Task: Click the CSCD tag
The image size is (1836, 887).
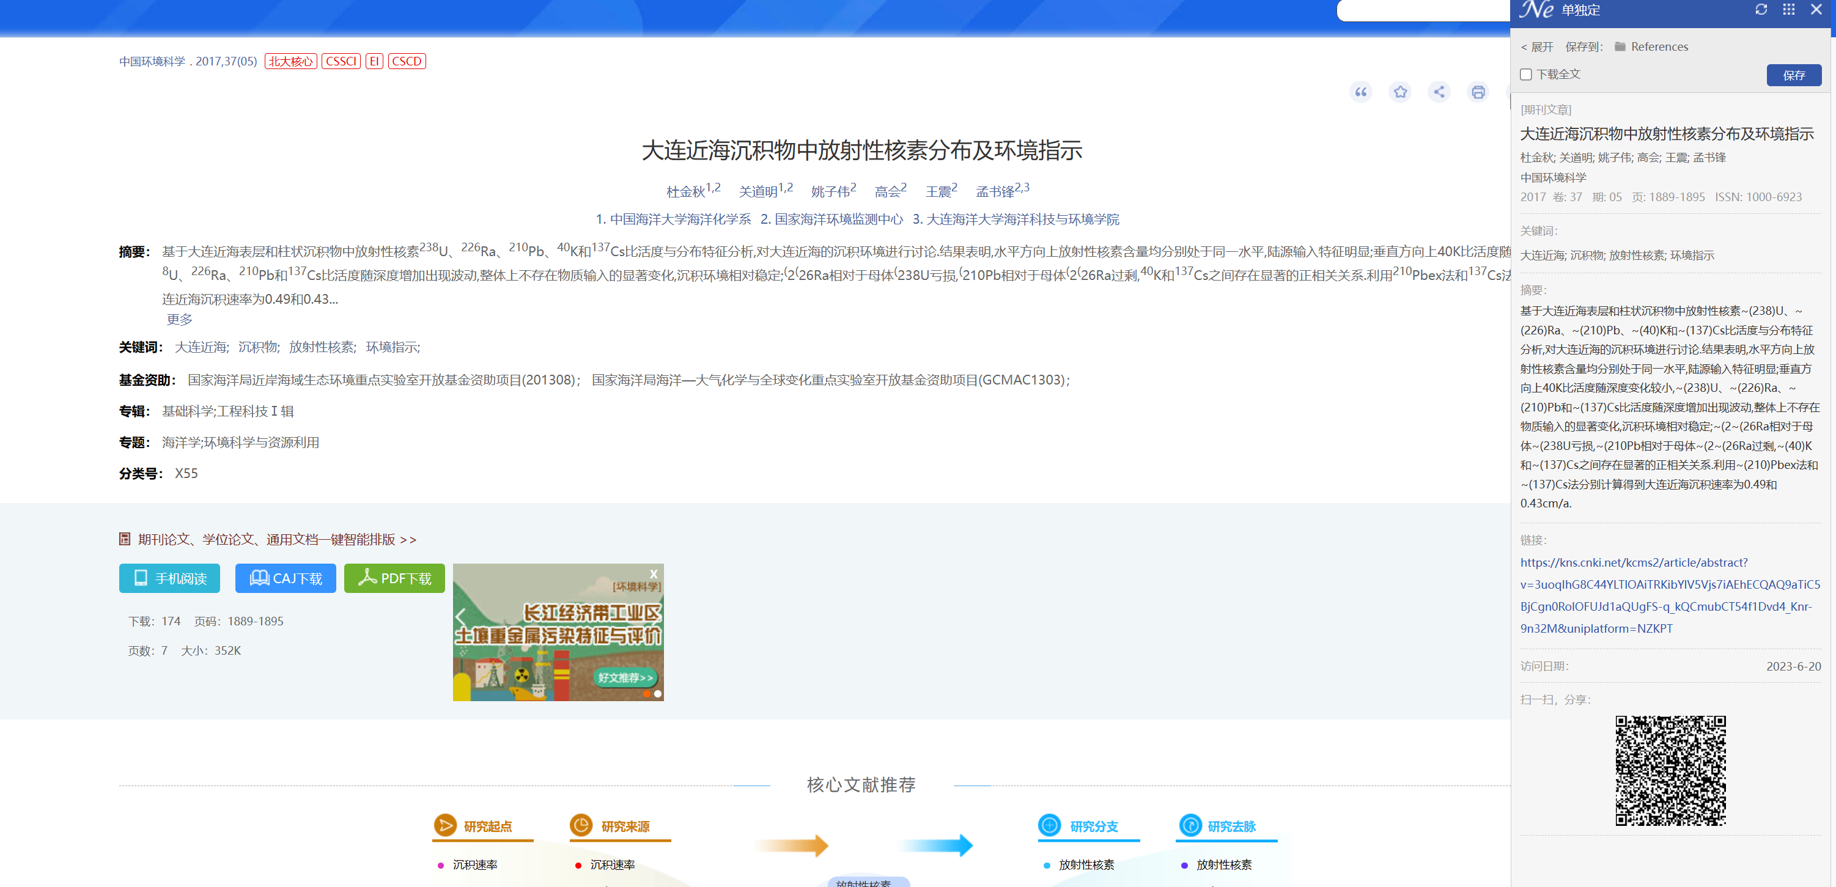Action: click(x=407, y=61)
